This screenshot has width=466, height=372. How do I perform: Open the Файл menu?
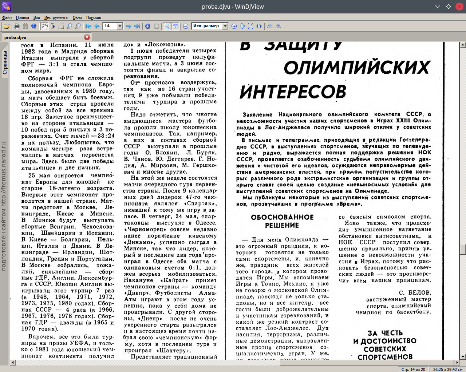[7, 17]
